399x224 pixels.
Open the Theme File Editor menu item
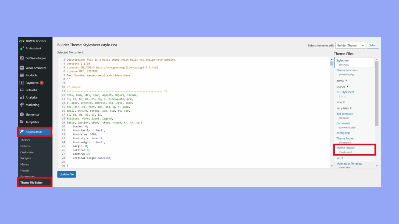point(31,182)
